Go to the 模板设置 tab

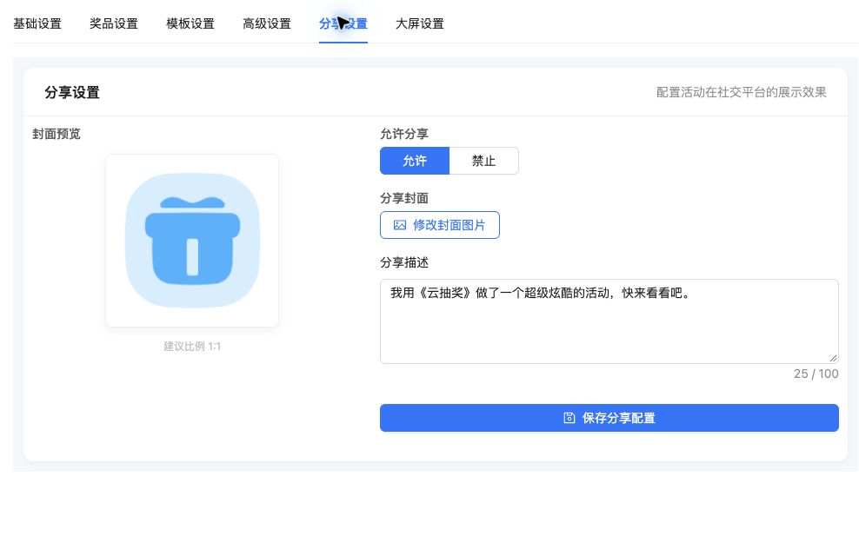tap(190, 23)
